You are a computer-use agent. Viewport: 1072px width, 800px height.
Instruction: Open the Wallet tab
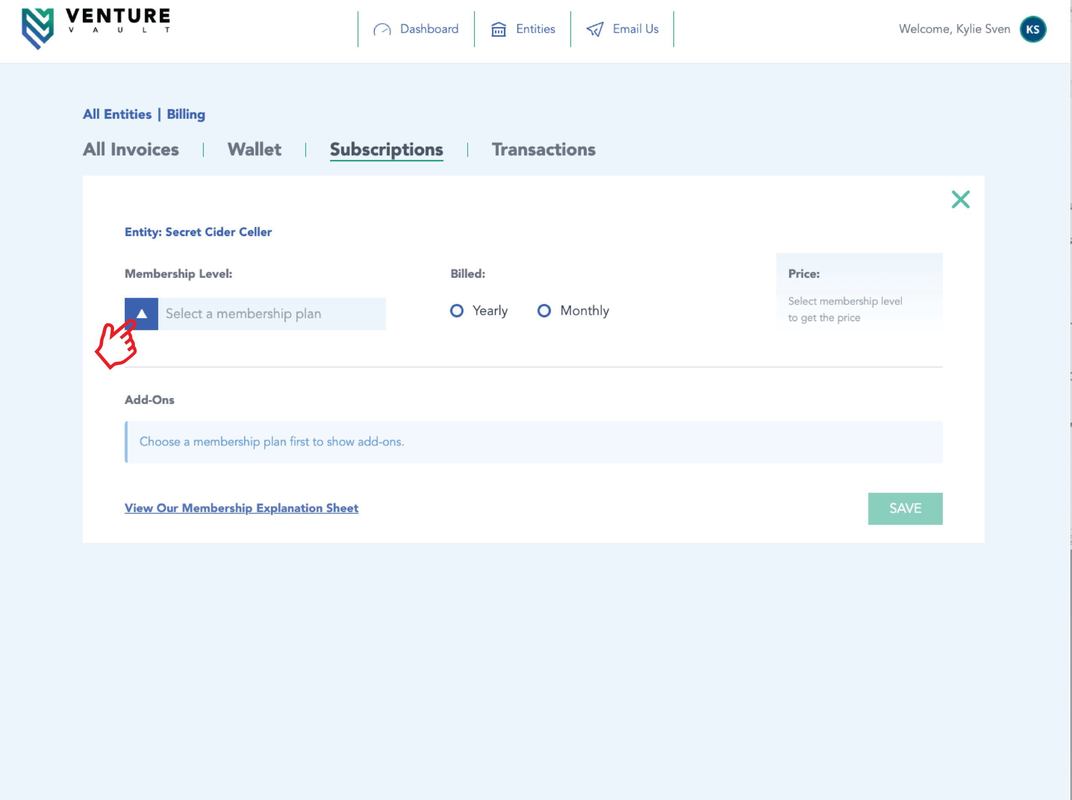pos(254,149)
